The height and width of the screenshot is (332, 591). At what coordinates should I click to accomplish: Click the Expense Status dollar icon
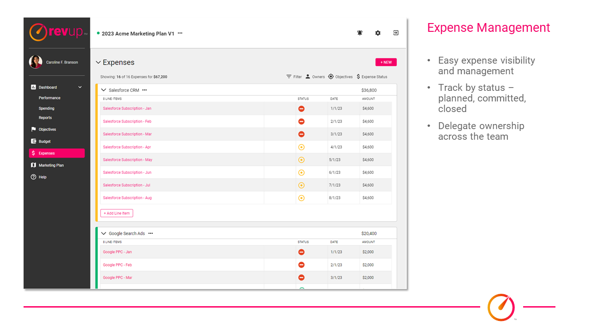pos(358,77)
